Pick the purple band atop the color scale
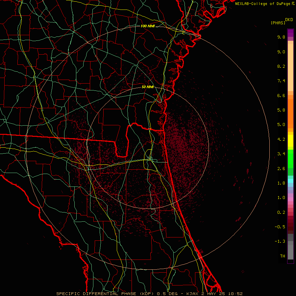 pos(290,33)
